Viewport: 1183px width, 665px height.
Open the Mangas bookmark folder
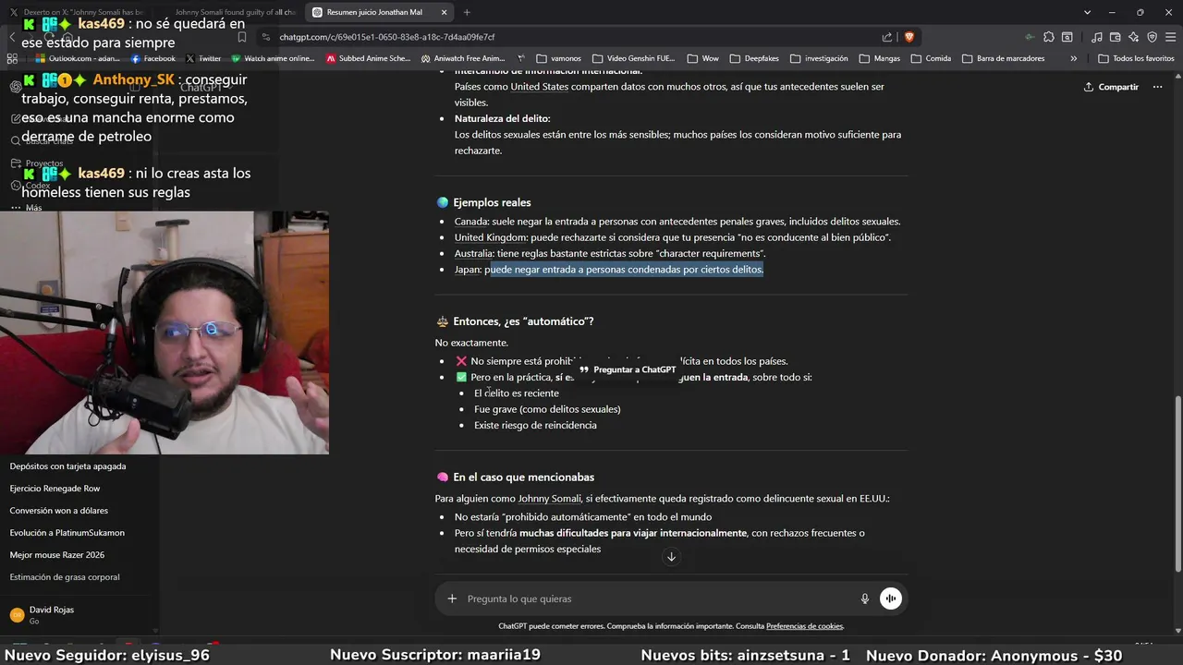tap(879, 58)
